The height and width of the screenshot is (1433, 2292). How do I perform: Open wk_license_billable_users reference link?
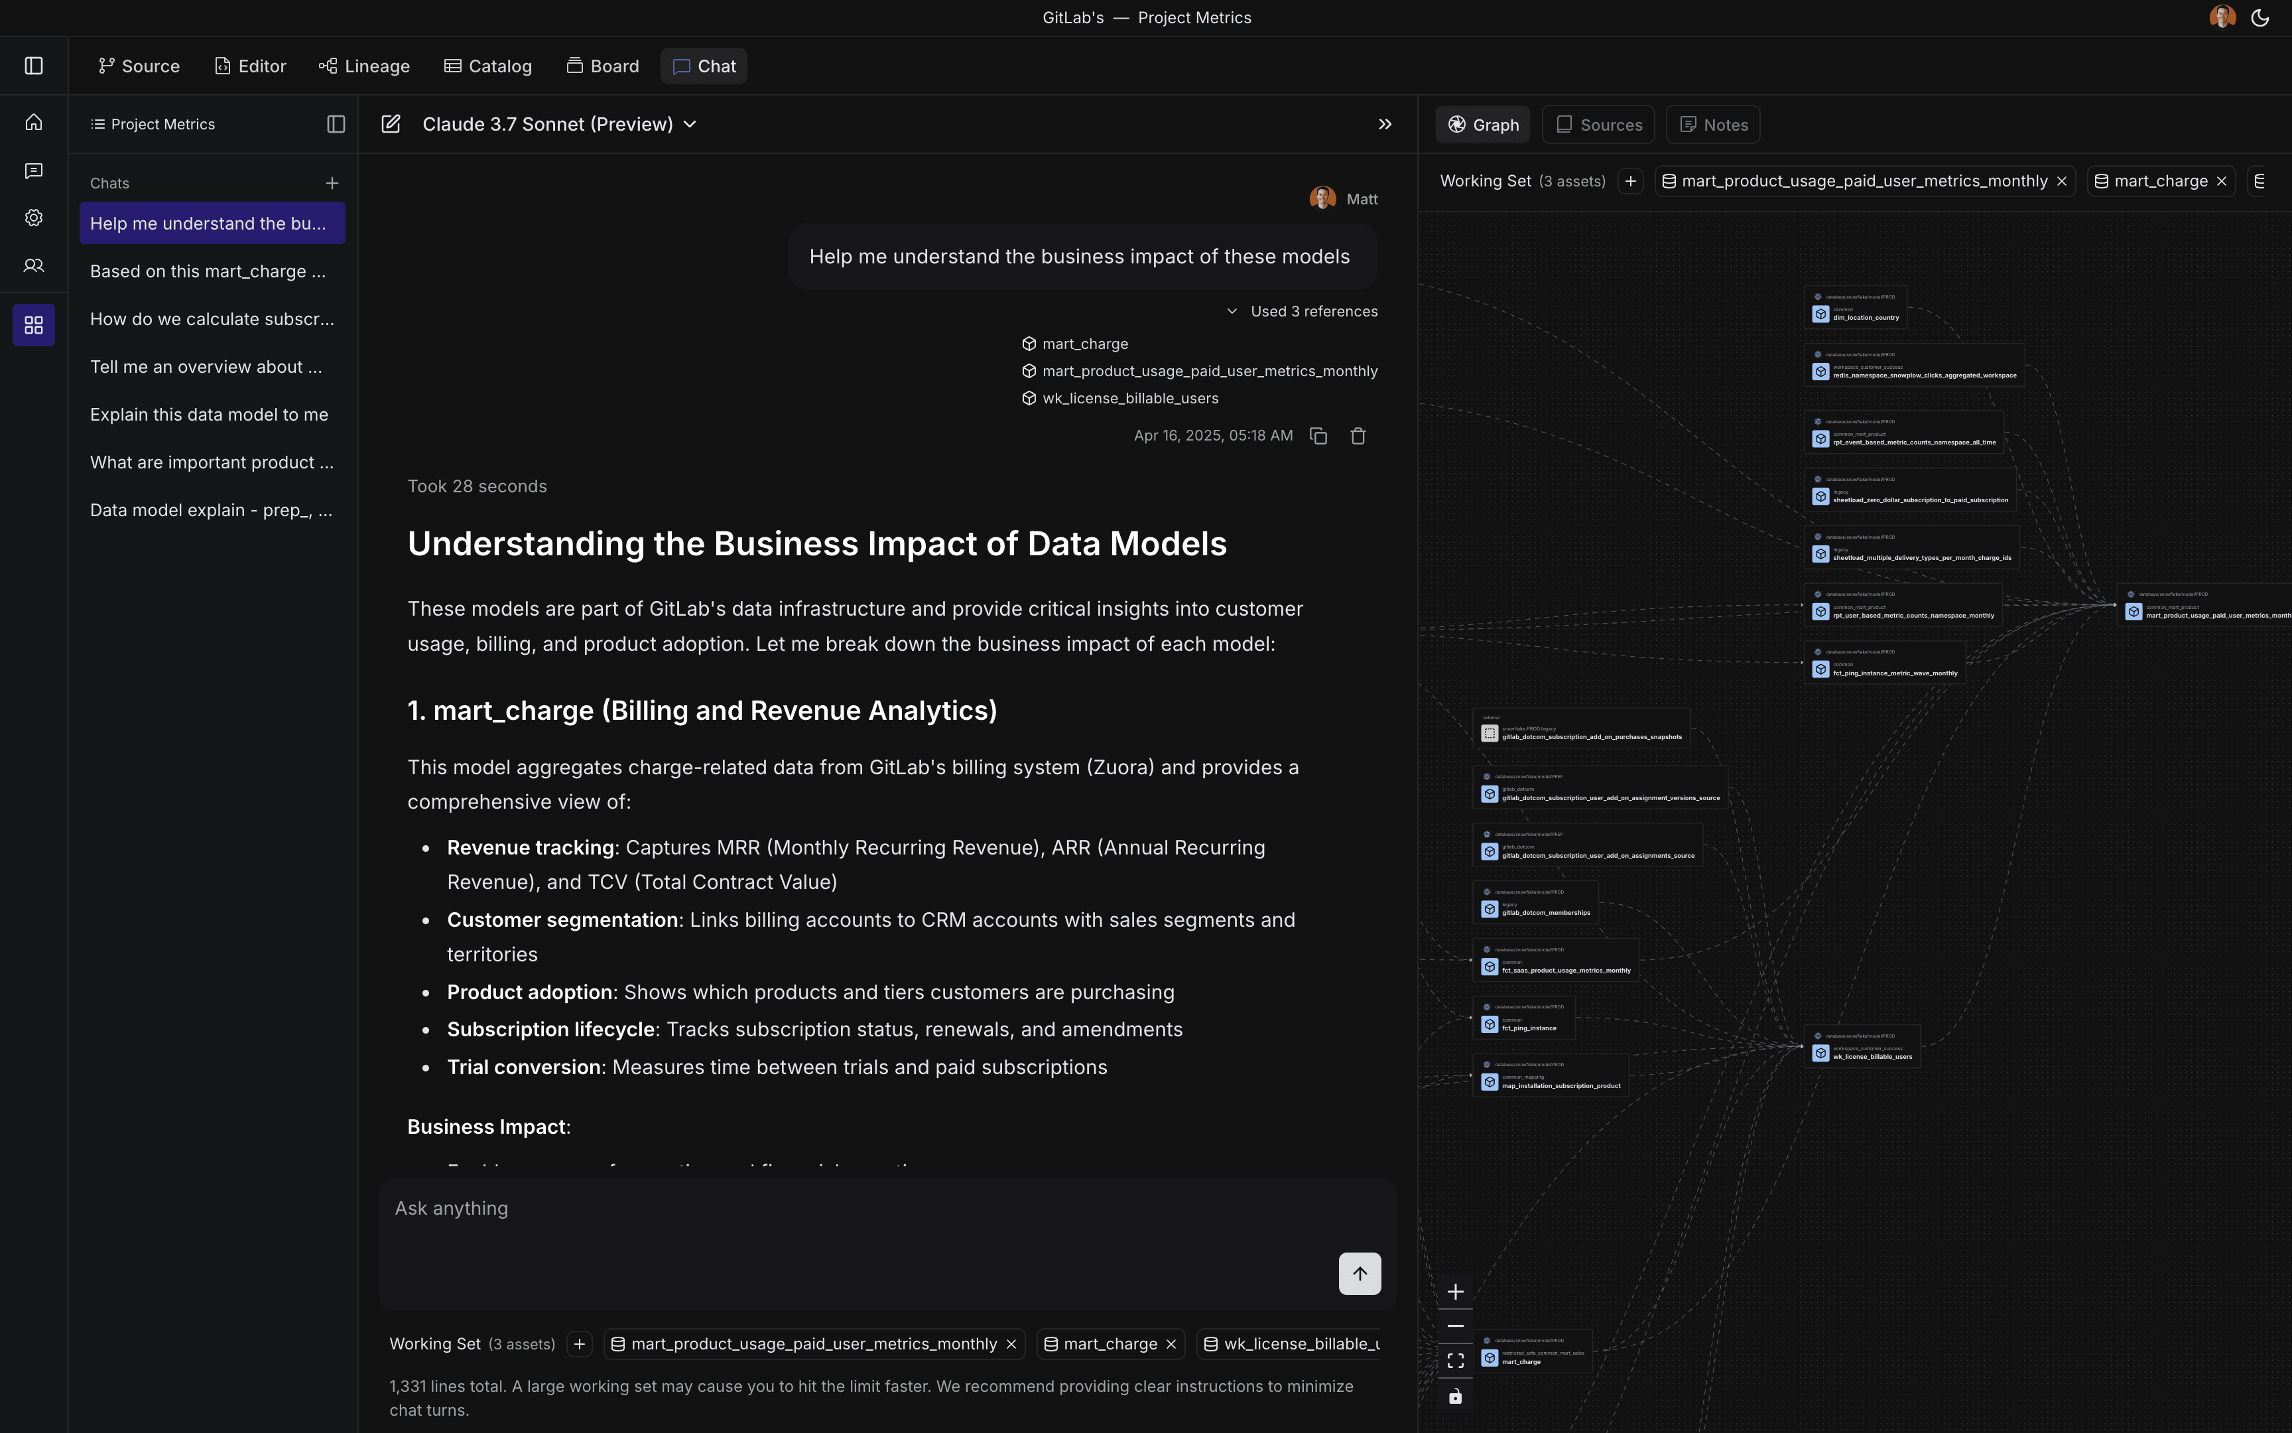[x=1120, y=399]
